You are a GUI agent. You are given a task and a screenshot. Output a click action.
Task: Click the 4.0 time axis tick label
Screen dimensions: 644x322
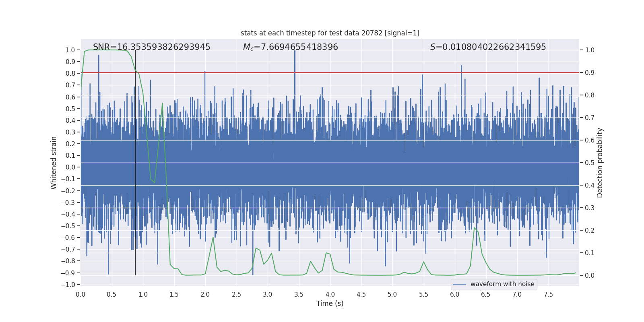[x=330, y=294]
